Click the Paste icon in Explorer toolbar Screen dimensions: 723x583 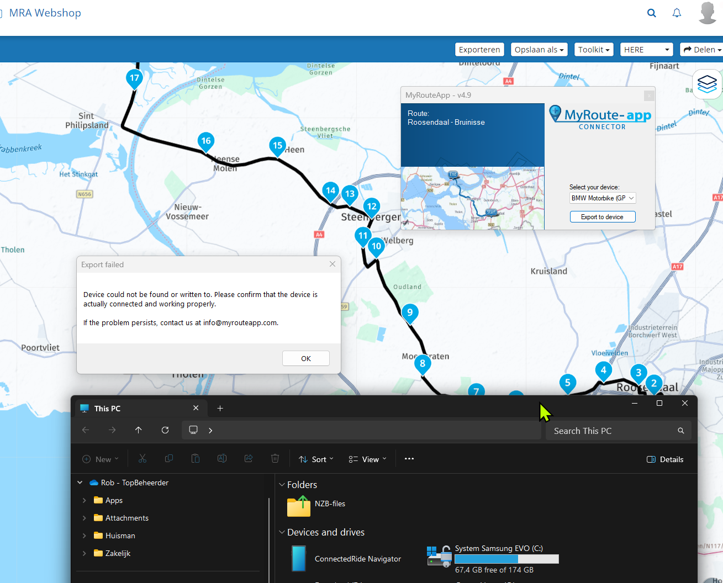(x=196, y=459)
